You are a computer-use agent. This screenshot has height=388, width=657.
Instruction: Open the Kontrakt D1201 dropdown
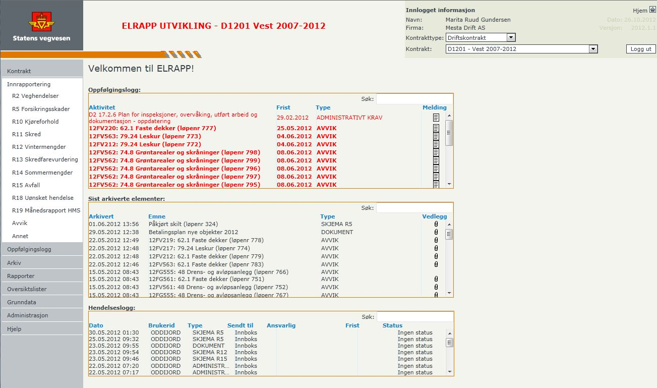pos(521,49)
